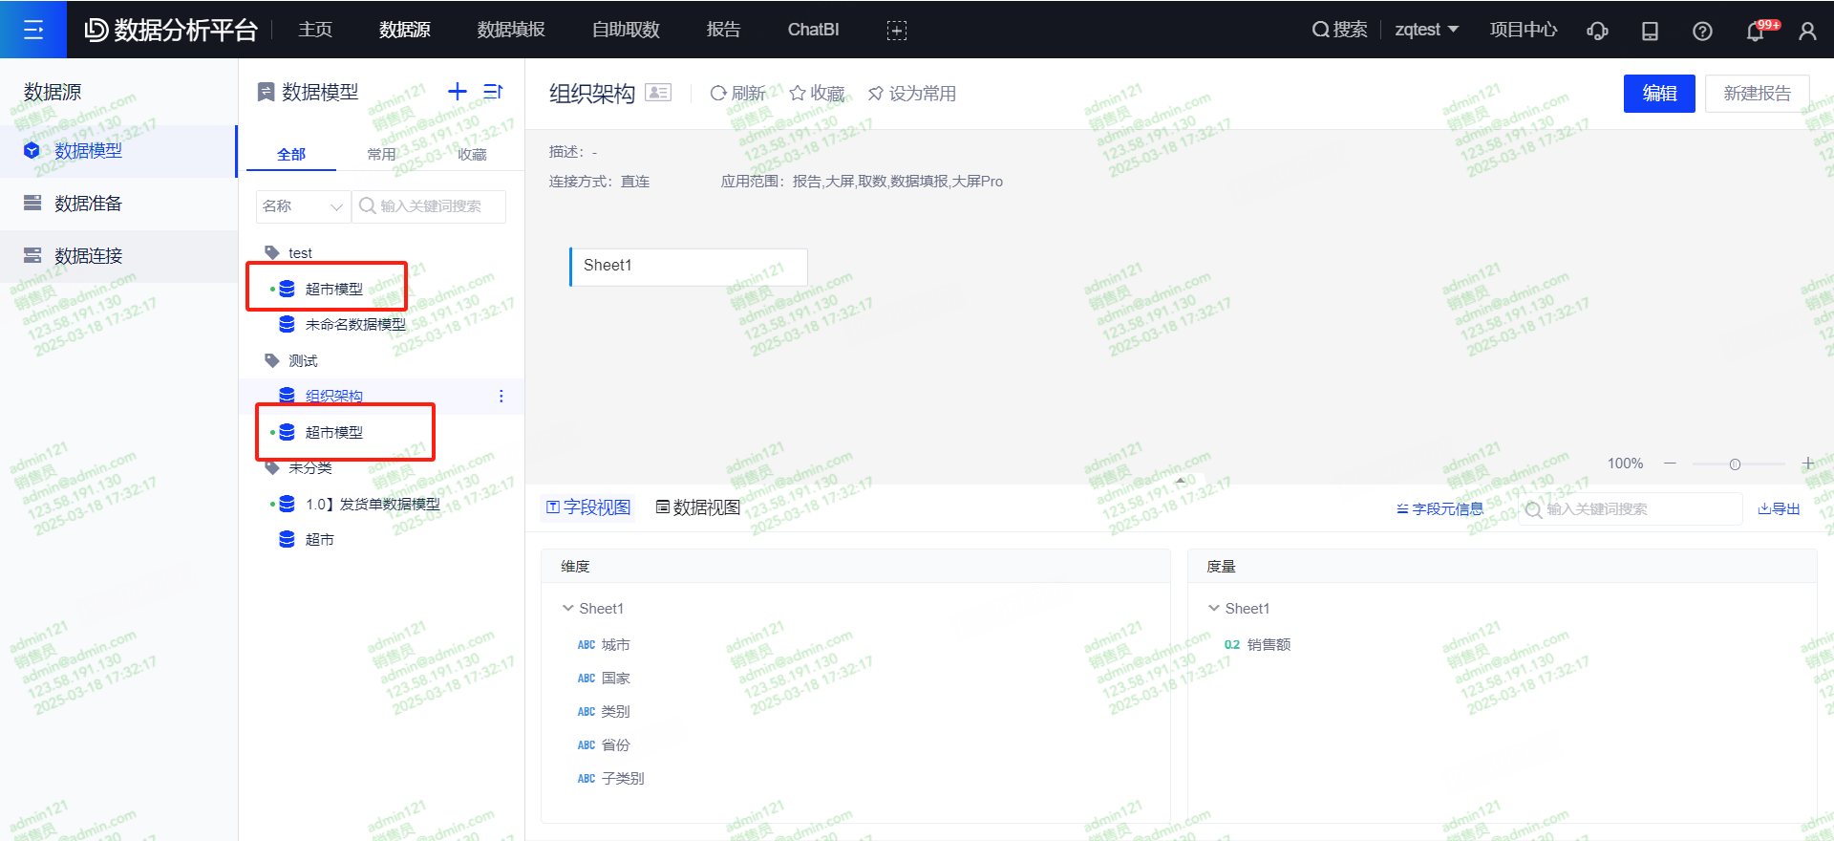Open the 名称 search type dropdown
This screenshot has width=1834, height=841.
click(303, 206)
